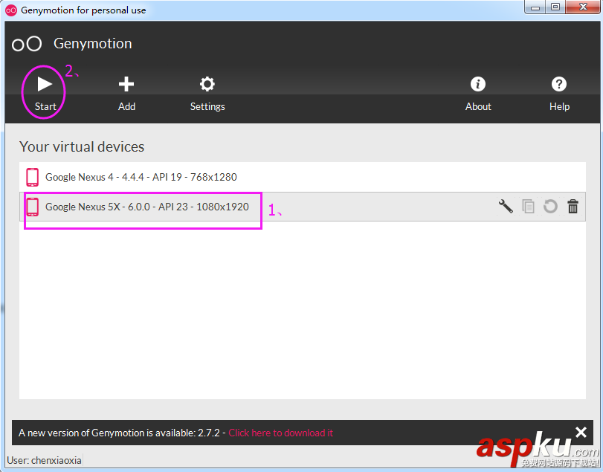
Task: Maximize the Genymotion window
Action: coord(555,7)
